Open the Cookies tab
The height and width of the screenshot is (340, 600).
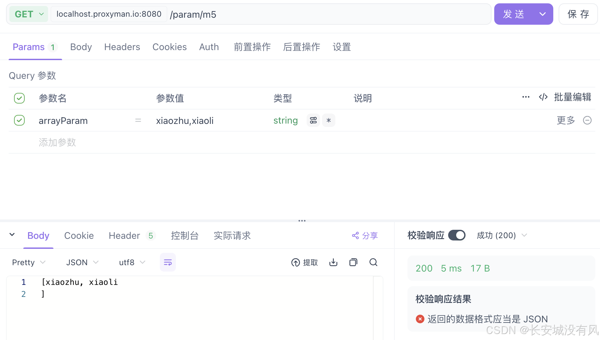[x=170, y=47]
